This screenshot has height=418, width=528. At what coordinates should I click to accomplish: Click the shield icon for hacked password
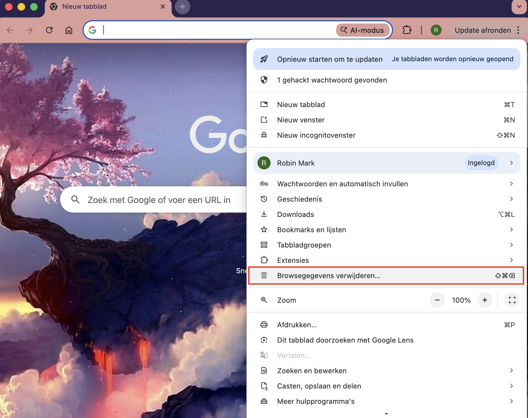click(x=264, y=80)
